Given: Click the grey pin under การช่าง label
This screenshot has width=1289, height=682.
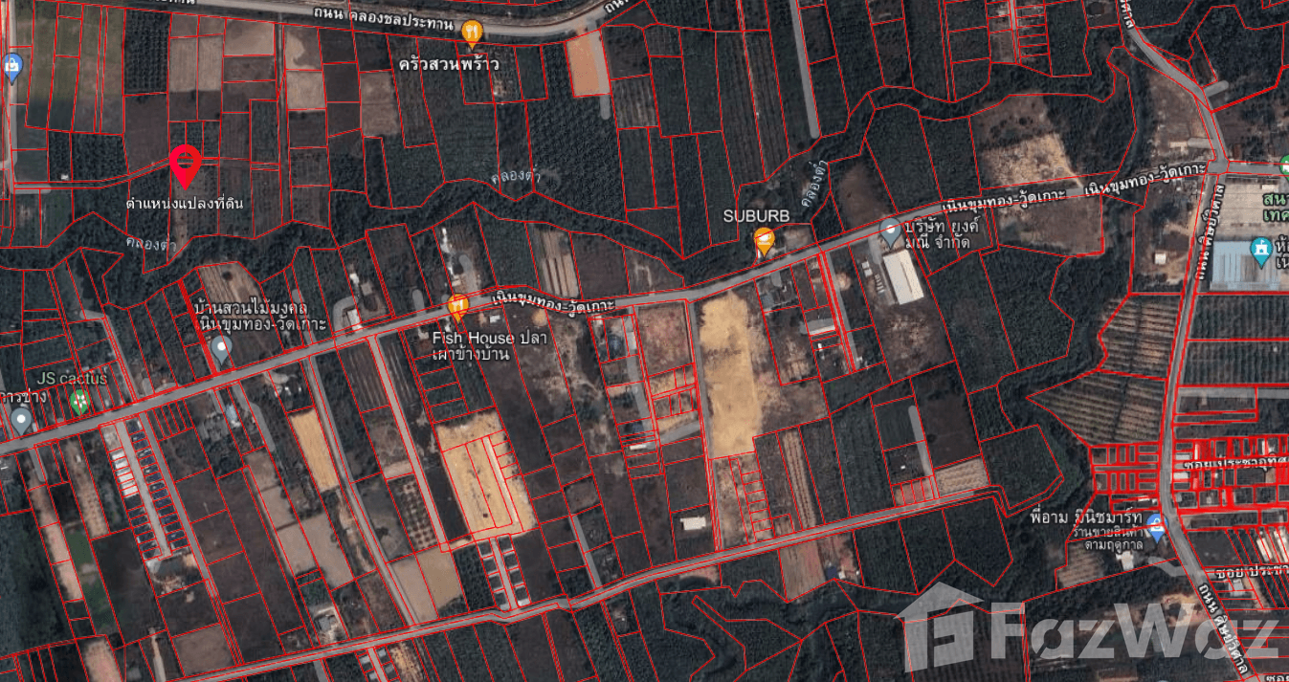Looking at the screenshot, I should coord(21,419).
